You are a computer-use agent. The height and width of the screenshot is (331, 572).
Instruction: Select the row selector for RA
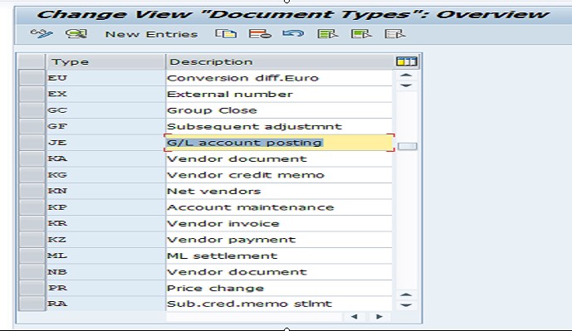(x=32, y=304)
